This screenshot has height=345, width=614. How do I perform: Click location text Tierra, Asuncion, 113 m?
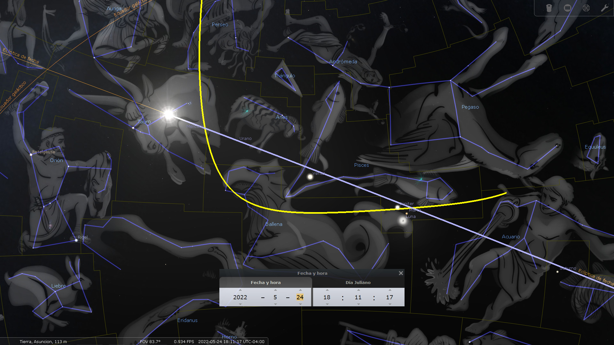[43, 341]
